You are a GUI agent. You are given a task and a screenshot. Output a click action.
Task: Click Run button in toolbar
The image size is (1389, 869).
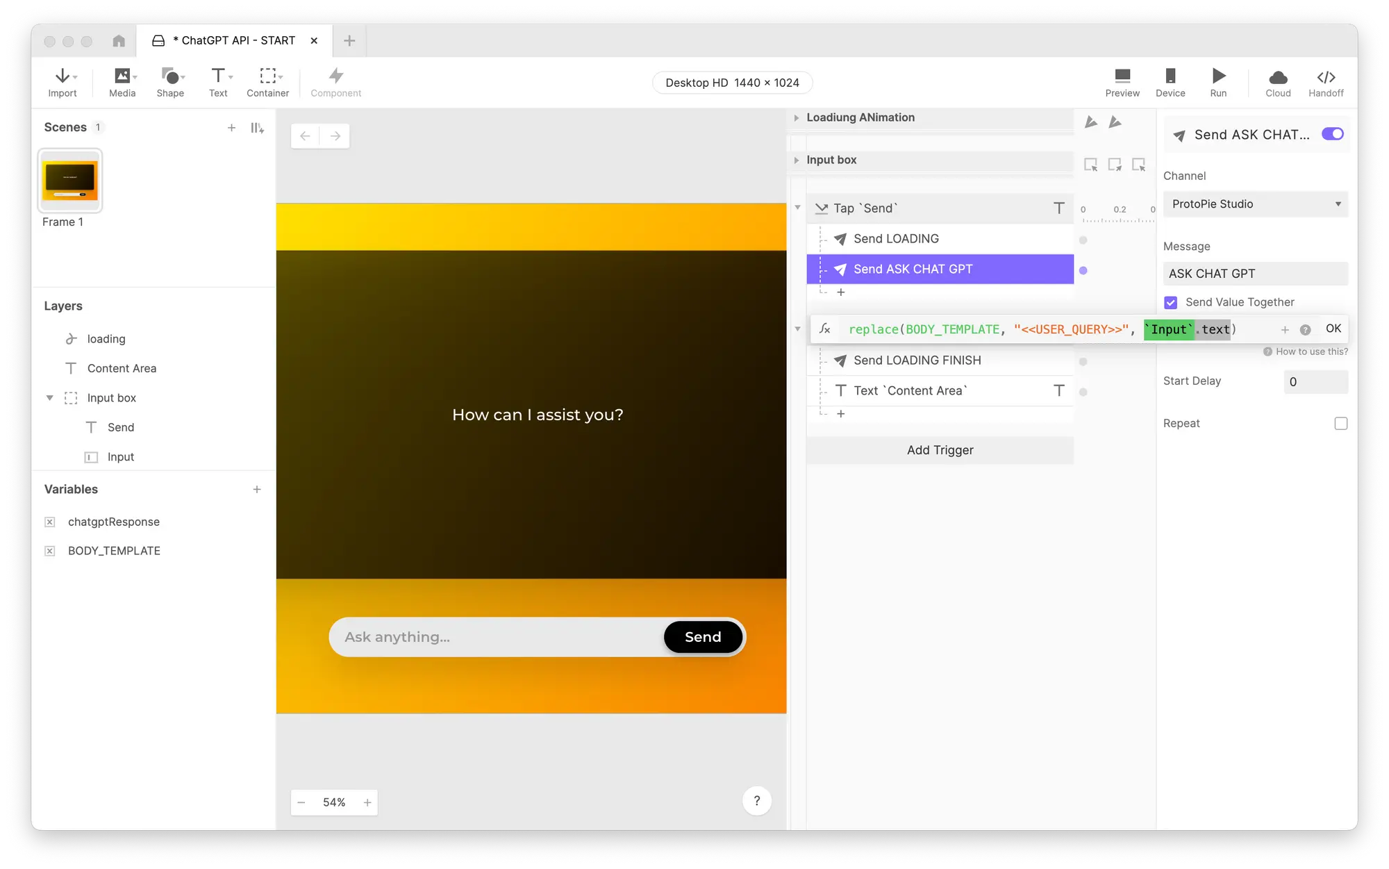coord(1218,82)
